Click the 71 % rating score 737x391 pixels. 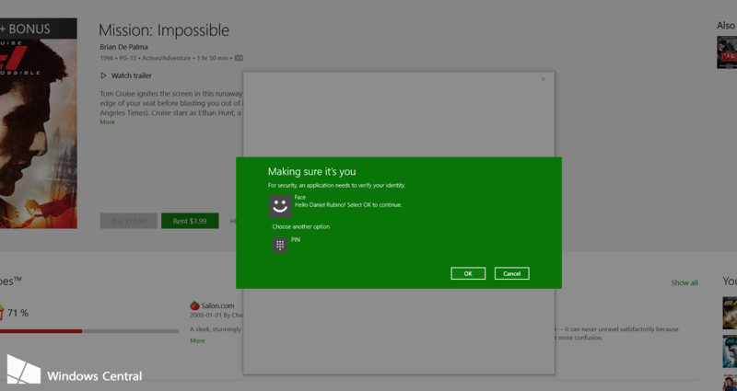pos(18,313)
